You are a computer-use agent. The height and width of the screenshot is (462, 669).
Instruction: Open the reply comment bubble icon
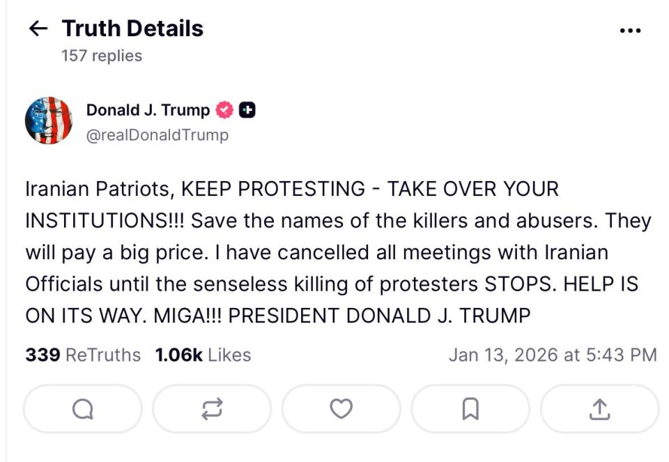81,409
